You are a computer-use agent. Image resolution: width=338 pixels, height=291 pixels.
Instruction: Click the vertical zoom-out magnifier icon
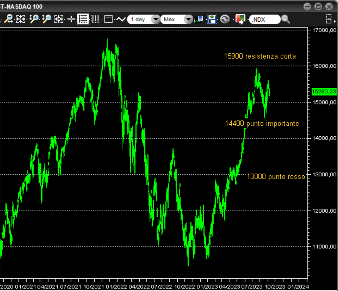(x=46, y=19)
